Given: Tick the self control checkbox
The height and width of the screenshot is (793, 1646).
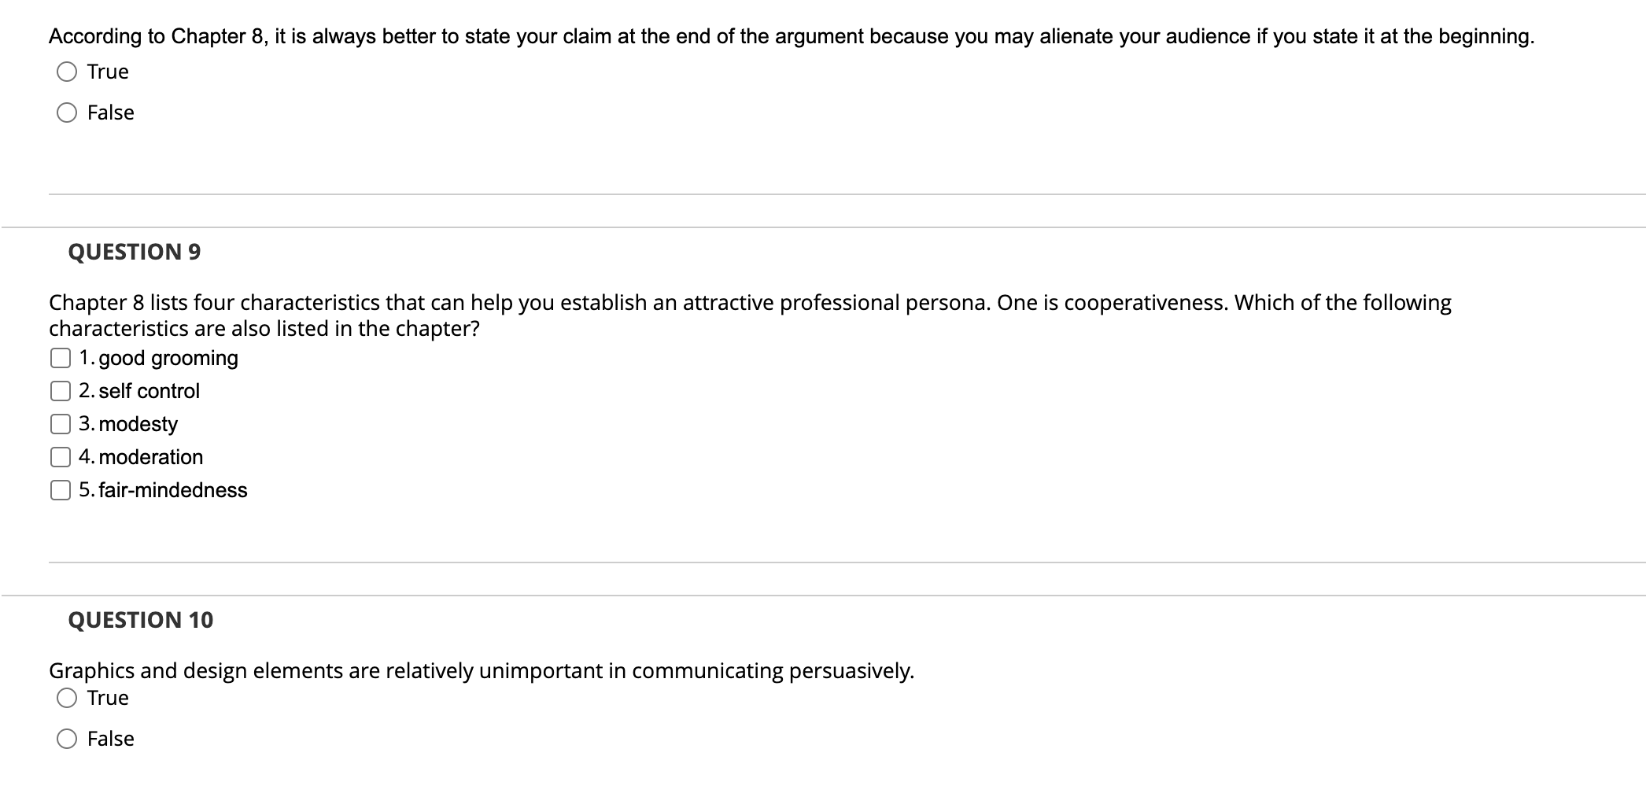Looking at the screenshot, I should tap(61, 392).
